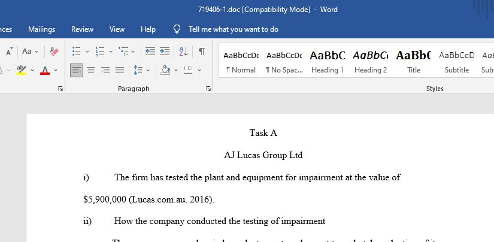Expand the Multilevel List dropdown arrow

(x=133, y=52)
